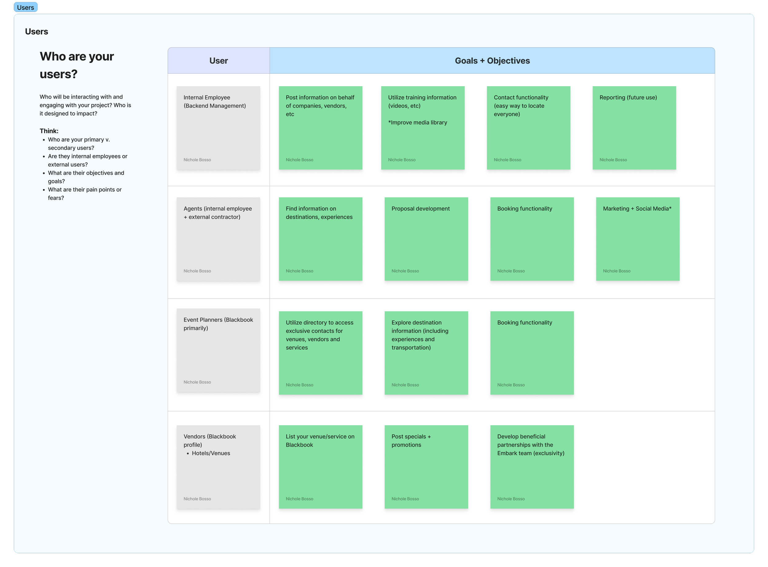Click the User column header
Screen dimensions: 768x567
(x=218, y=60)
